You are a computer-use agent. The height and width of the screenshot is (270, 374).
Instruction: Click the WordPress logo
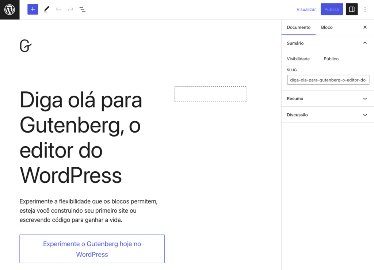click(x=9, y=9)
